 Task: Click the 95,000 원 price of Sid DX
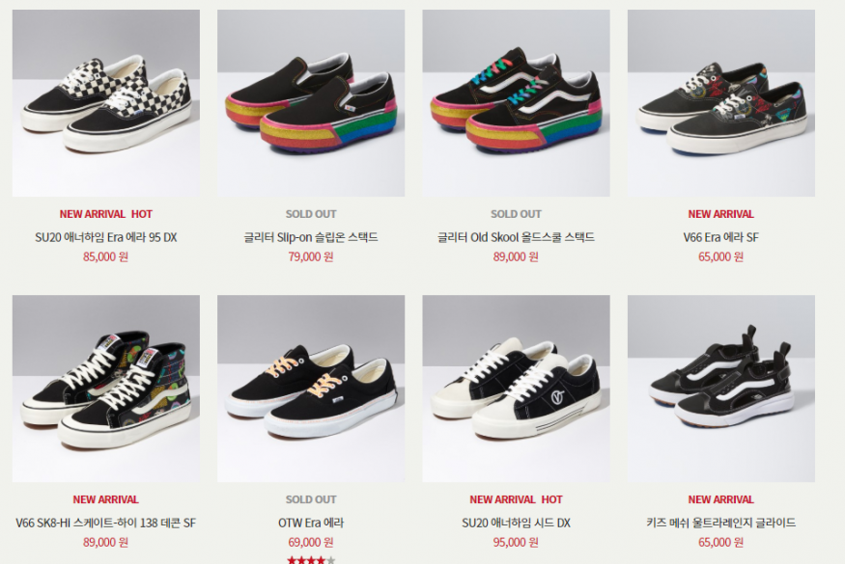point(516,542)
